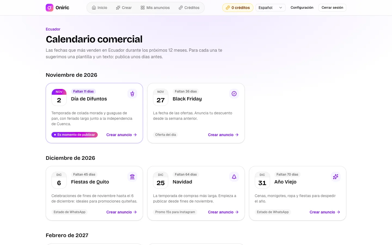Viewport: 392px width, 245px height.
Task: Click the NOV 2 date badge
Action: [59, 97]
